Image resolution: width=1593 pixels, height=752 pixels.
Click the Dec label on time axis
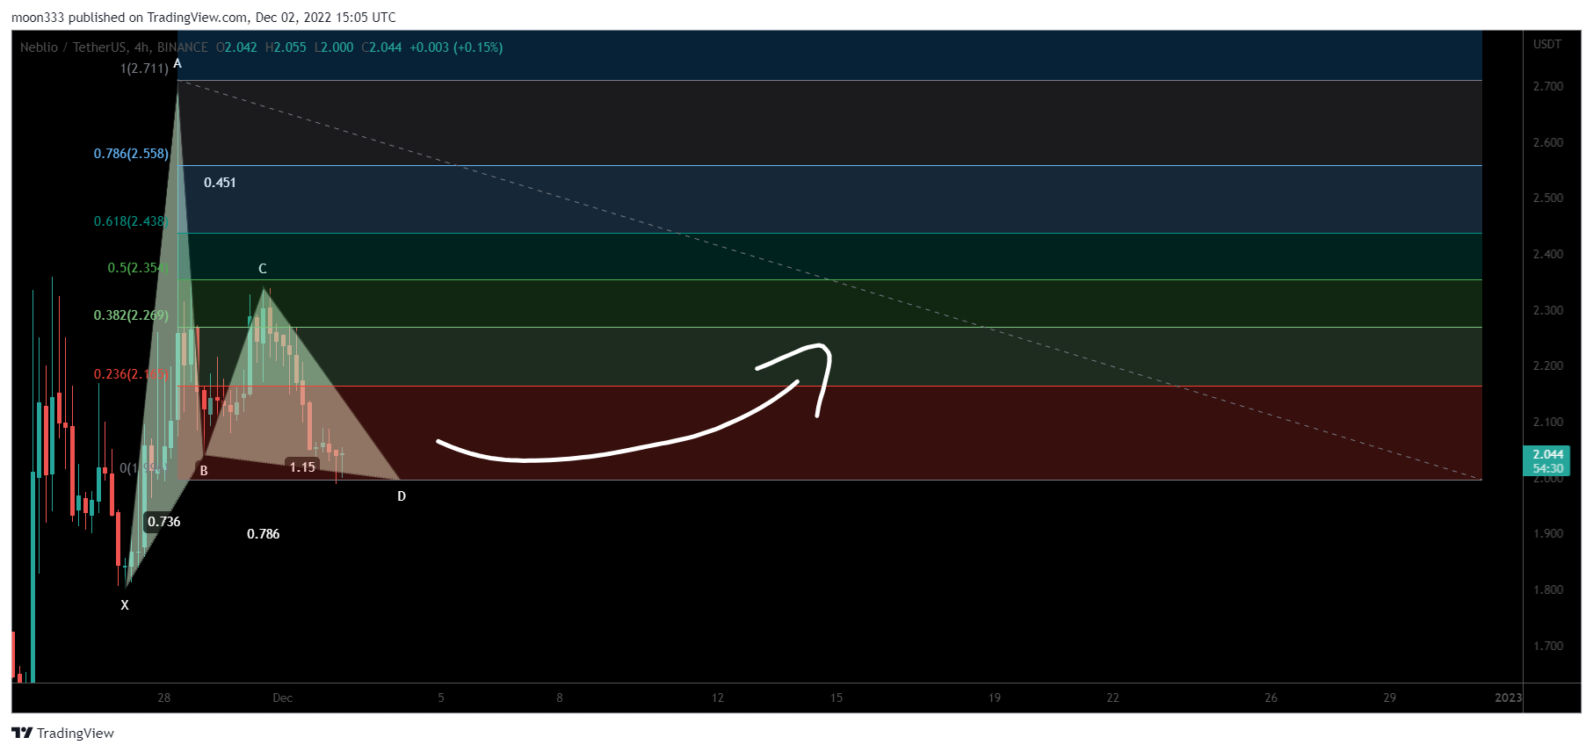(x=283, y=698)
